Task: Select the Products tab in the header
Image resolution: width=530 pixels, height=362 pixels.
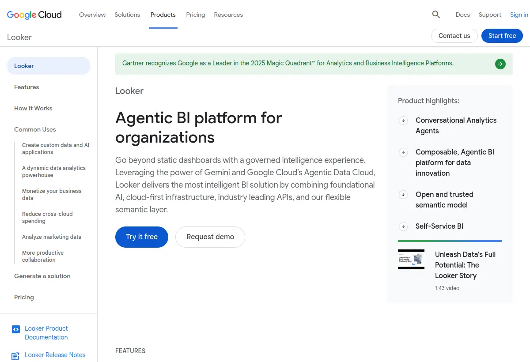Action: [163, 15]
